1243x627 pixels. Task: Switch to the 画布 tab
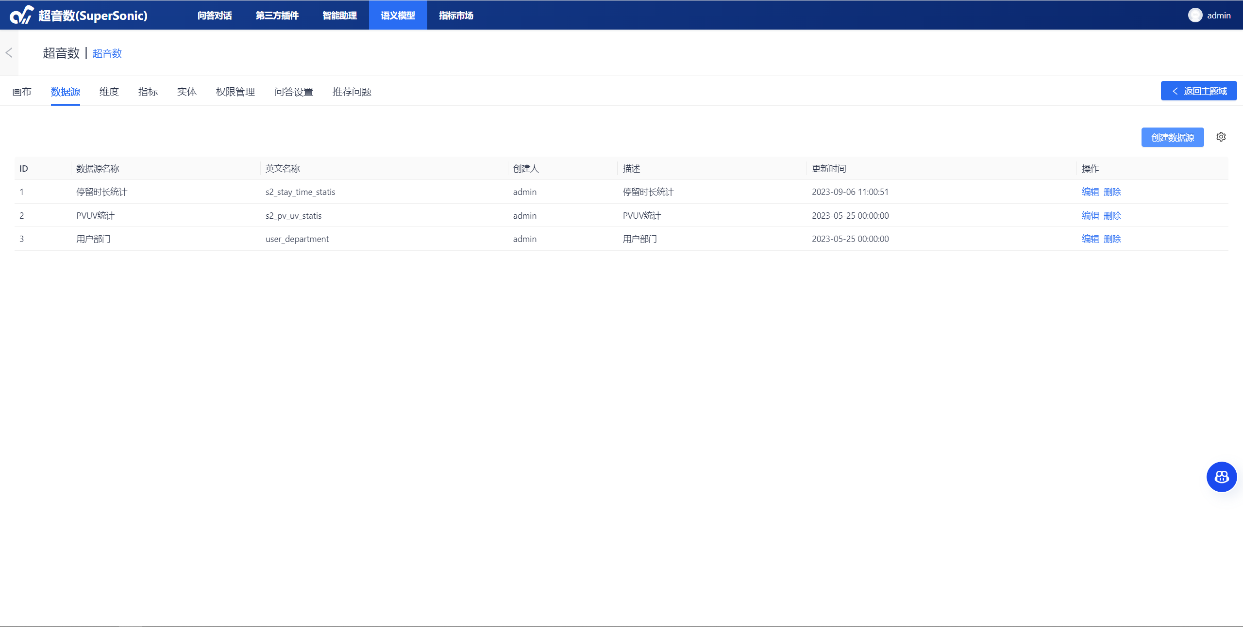coord(22,92)
